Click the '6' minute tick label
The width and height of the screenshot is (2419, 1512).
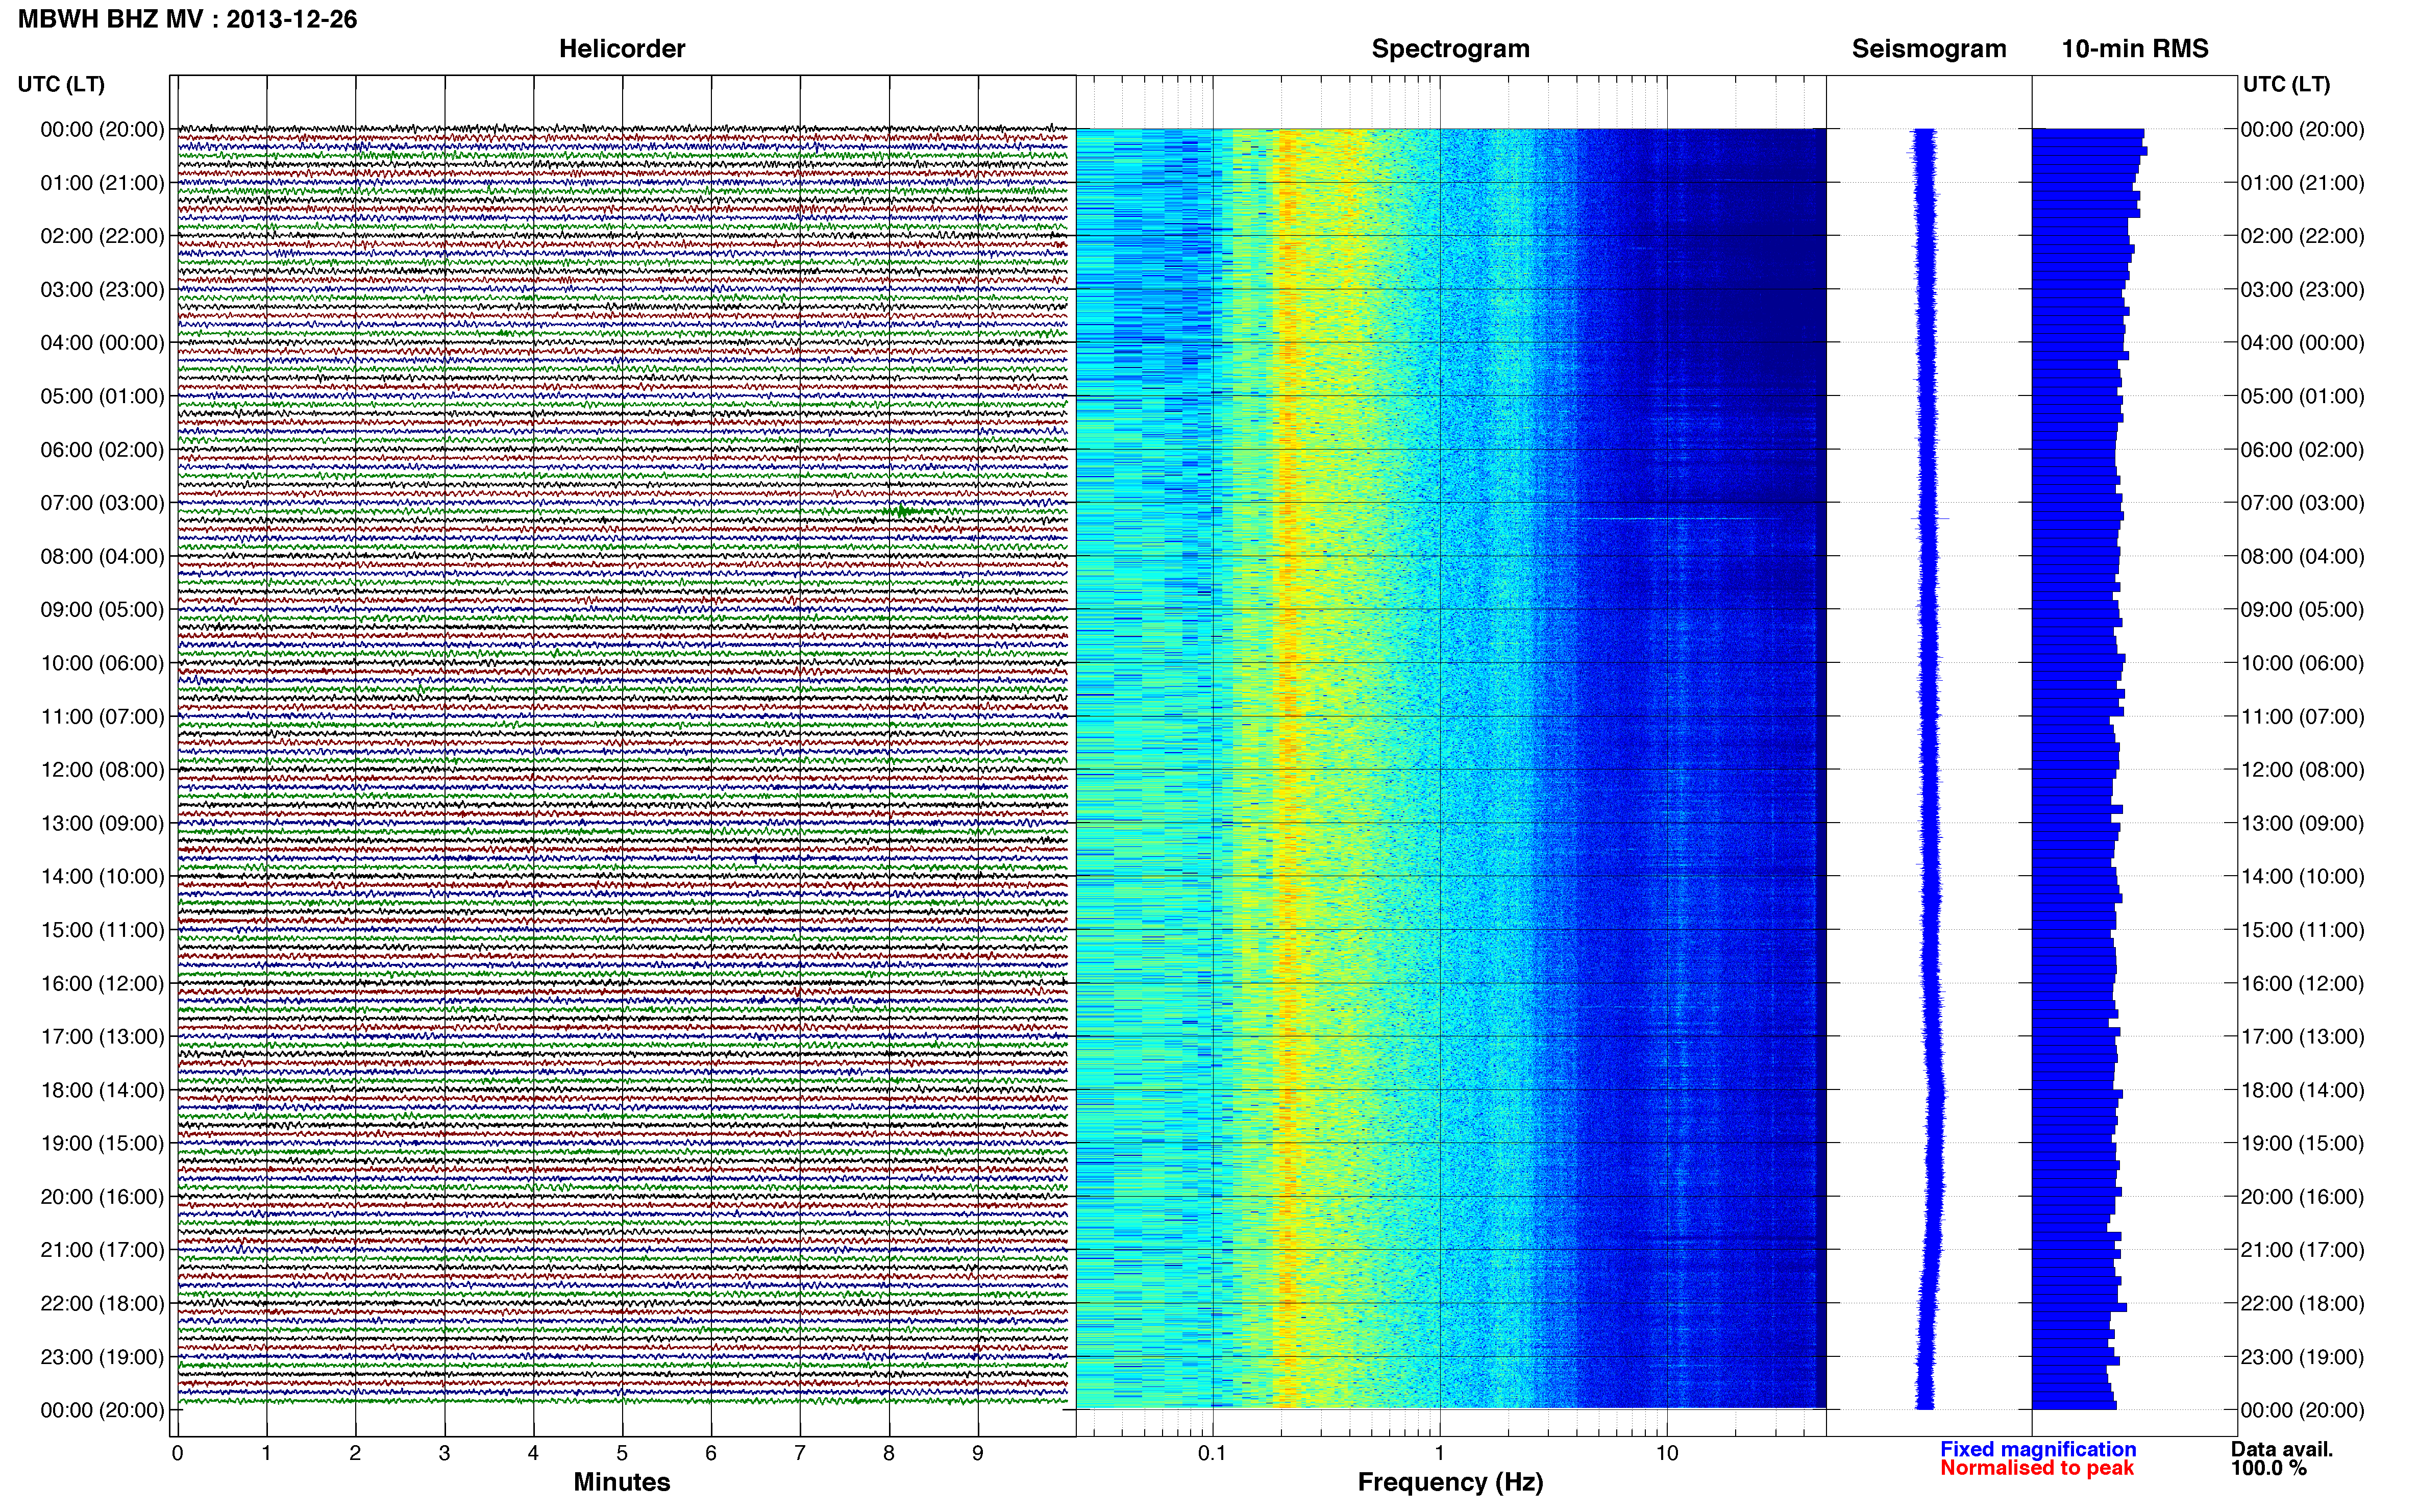pyautogui.click(x=711, y=1453)
